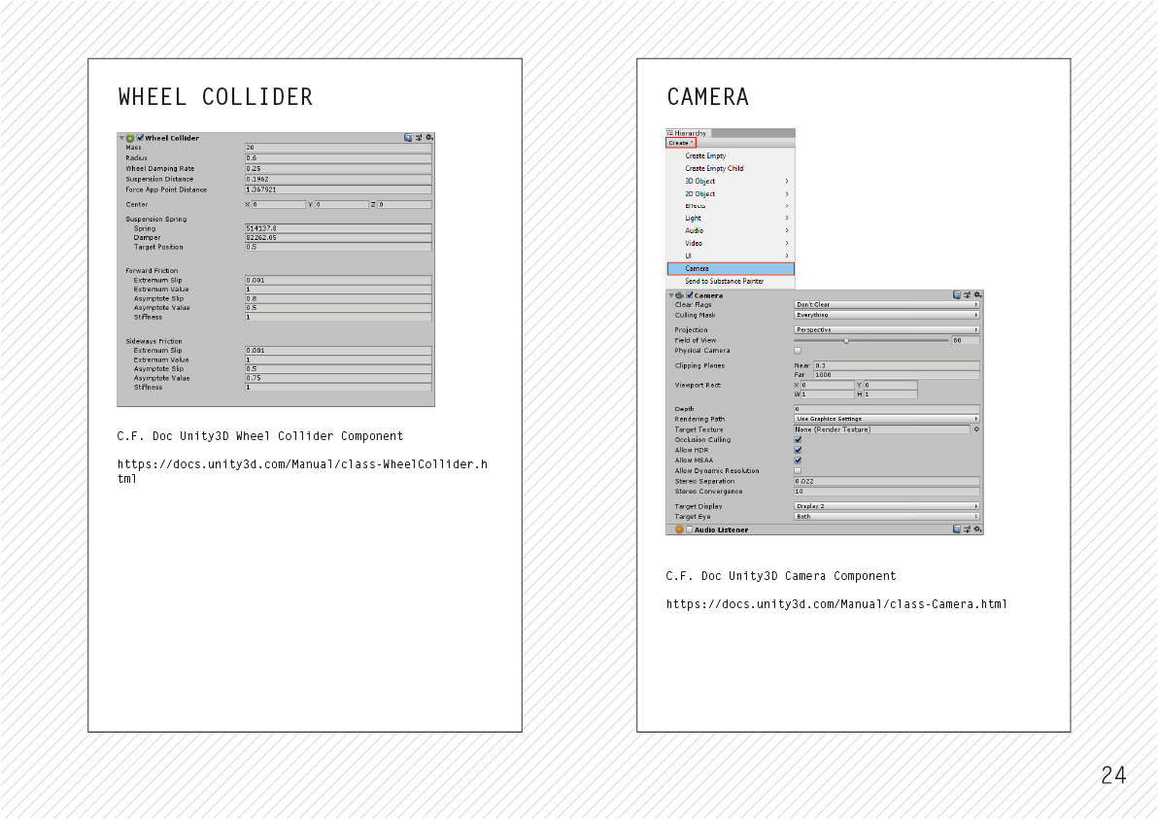Collapse the Camera component foldout

tap(670, 295)
